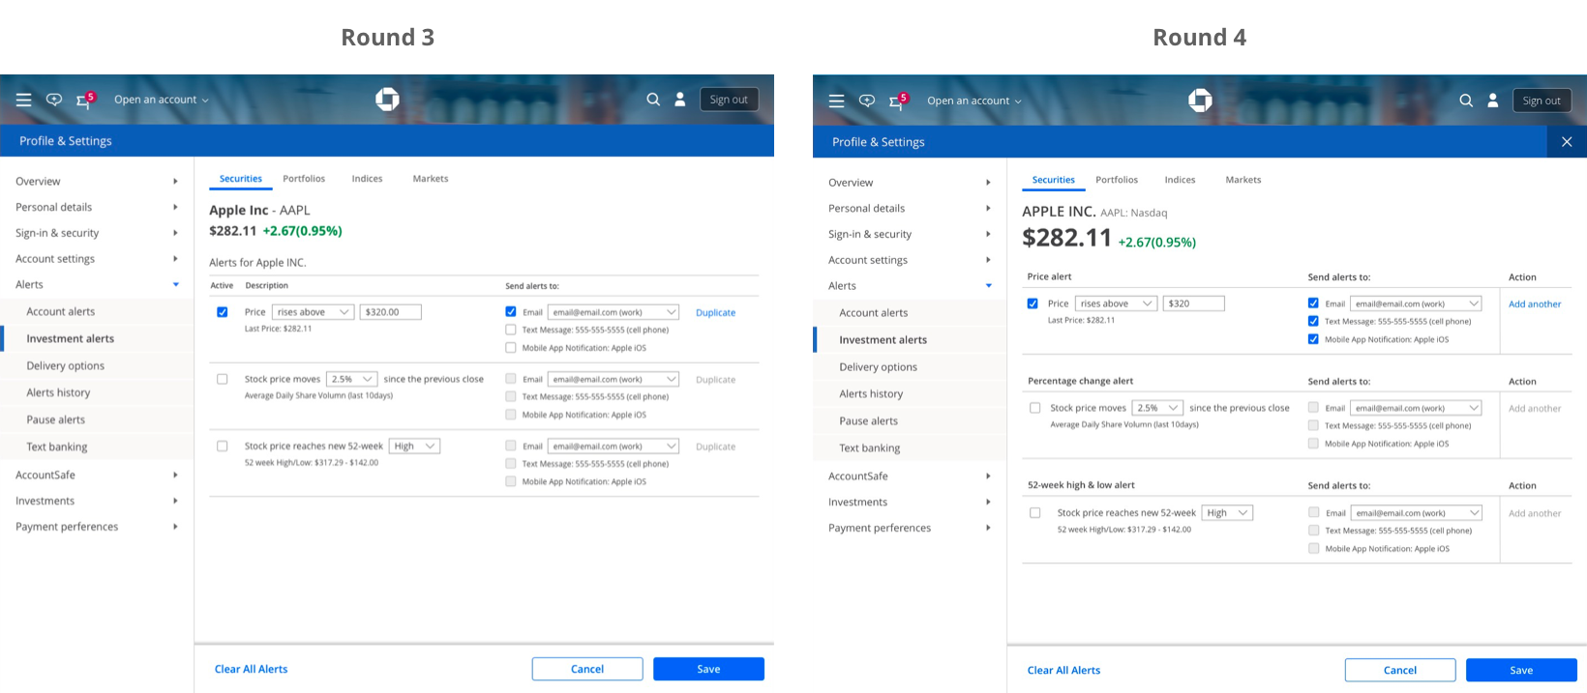This screenshot has height=693, width=1587.
Task: Enable 'Stock price moves' checkbox in Round 4
Action: pos(1035,408)
